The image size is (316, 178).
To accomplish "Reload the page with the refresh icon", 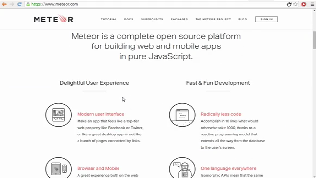I will (19, 4).
